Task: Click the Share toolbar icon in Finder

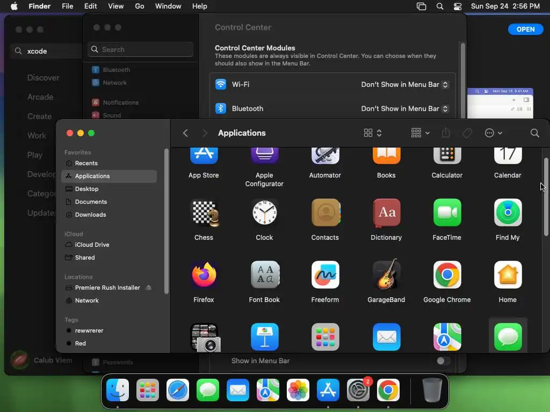Action: pos(446,133)
